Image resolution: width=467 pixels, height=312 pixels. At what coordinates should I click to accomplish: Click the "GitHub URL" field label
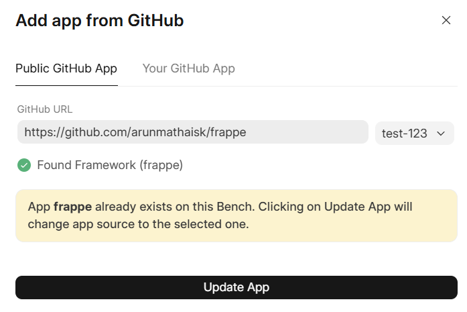click(x=44, y=109)
